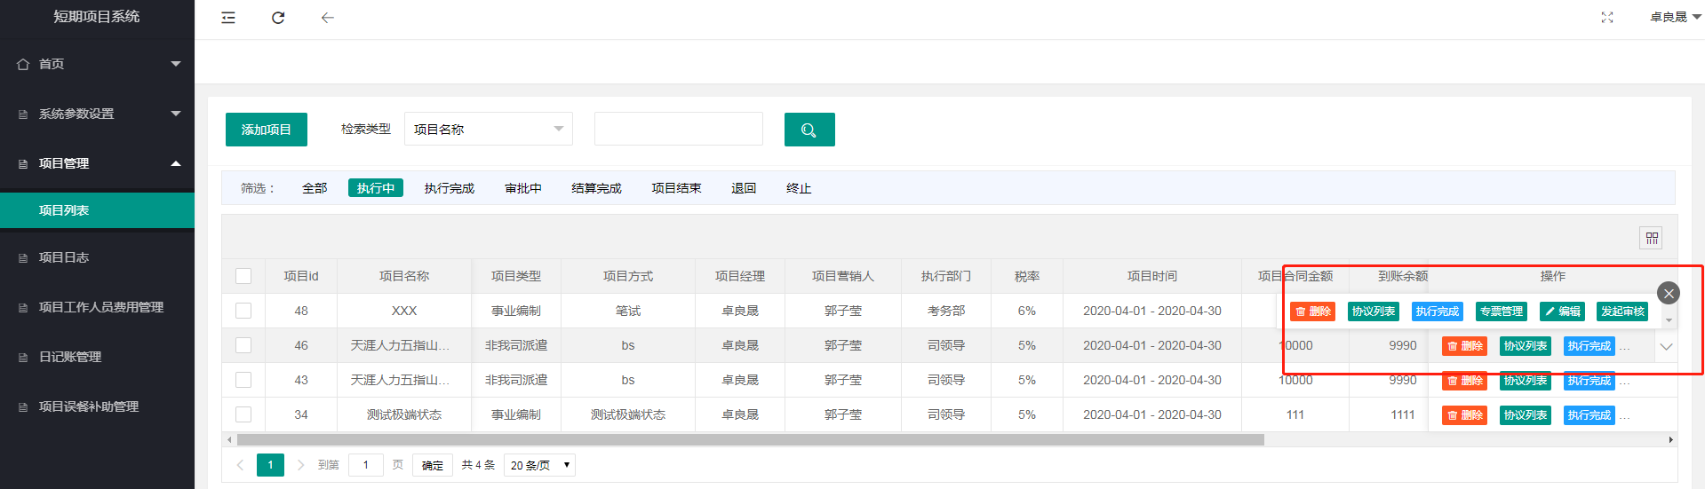Click the scrollbar right arrow under the table
This screenshot has height=489, width=1705.
point(1670,440)
